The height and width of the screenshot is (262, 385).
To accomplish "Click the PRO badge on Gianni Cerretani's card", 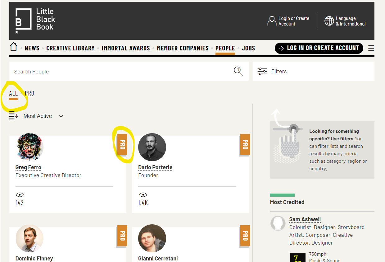I will click(x=245, y=236).
